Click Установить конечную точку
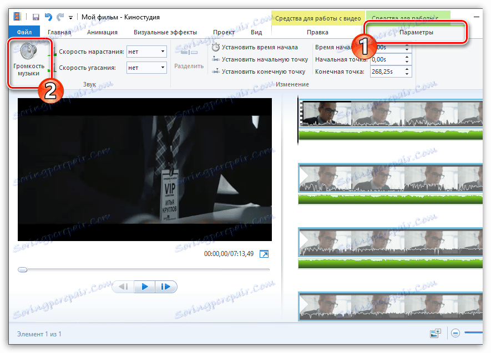The height and width of the screenshot is (353, 491). pyautogui.click(x=259, y=71)
